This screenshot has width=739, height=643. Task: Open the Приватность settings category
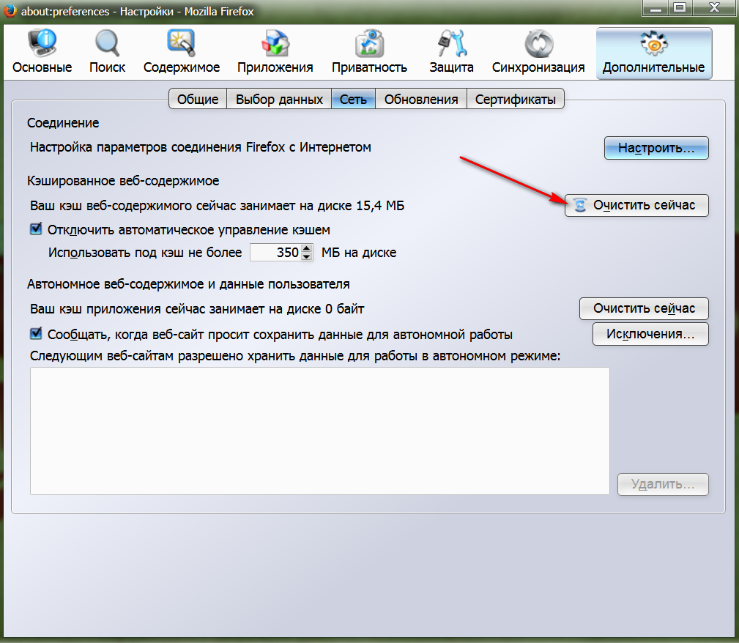pos(369,52)
